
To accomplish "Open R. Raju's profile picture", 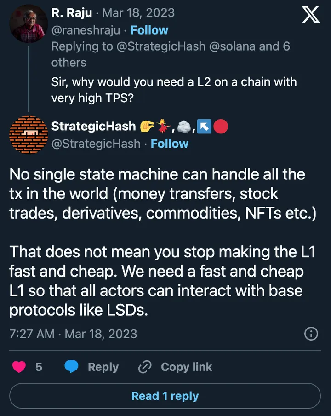I will pos(29,24).
